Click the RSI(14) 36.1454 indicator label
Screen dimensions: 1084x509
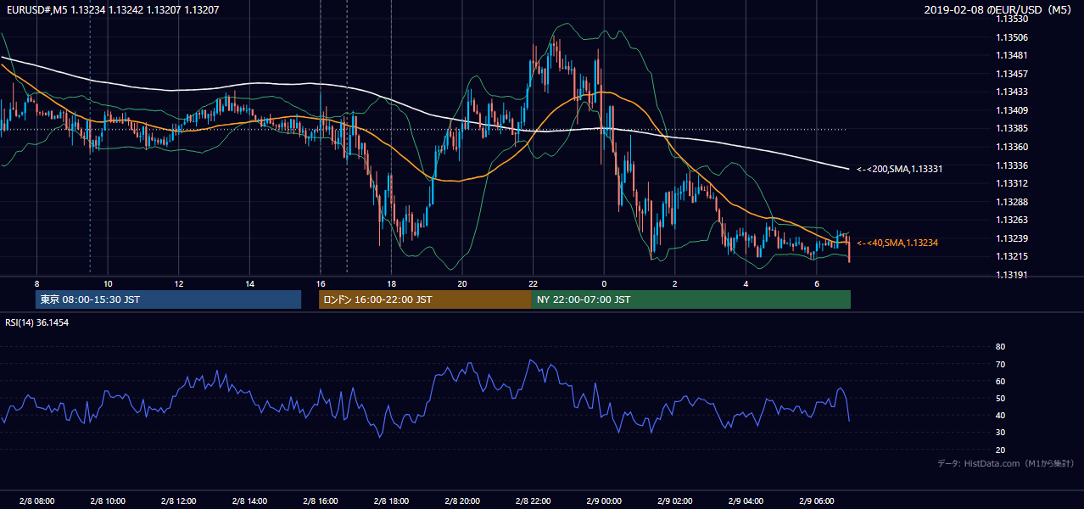pos(36,322)
